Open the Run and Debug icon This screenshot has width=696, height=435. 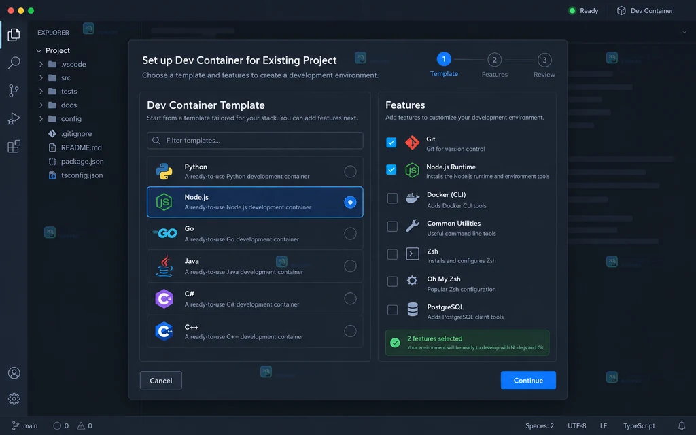point(14,118)
